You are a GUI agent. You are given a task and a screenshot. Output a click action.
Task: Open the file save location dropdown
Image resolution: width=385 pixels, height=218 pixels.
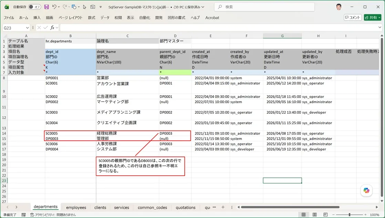coord(203,7)
